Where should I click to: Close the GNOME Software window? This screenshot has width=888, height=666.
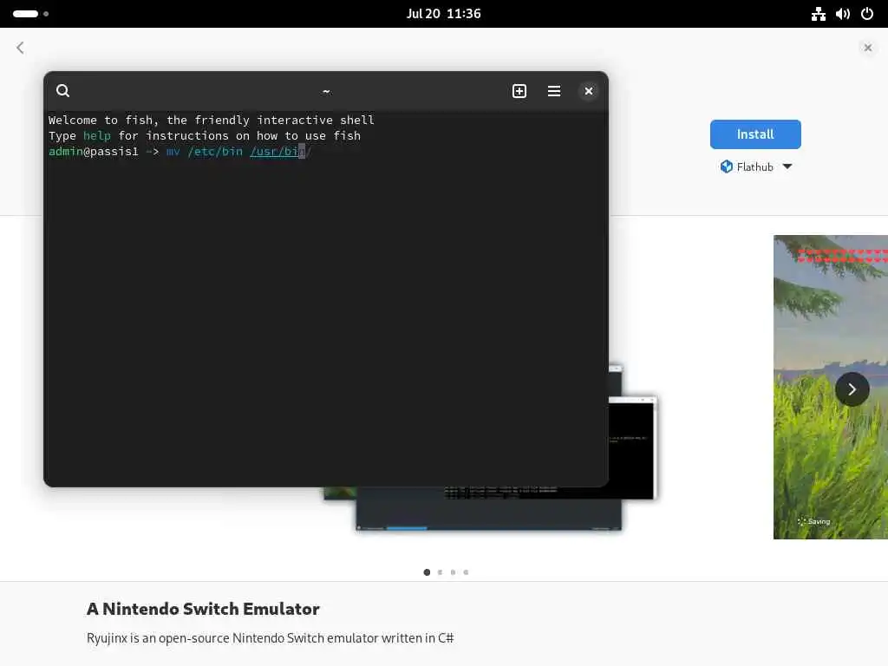867,48
